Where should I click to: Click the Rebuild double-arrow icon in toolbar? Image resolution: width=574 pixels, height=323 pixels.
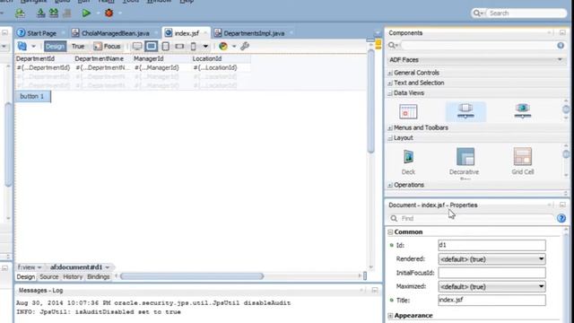coord(54,13)
